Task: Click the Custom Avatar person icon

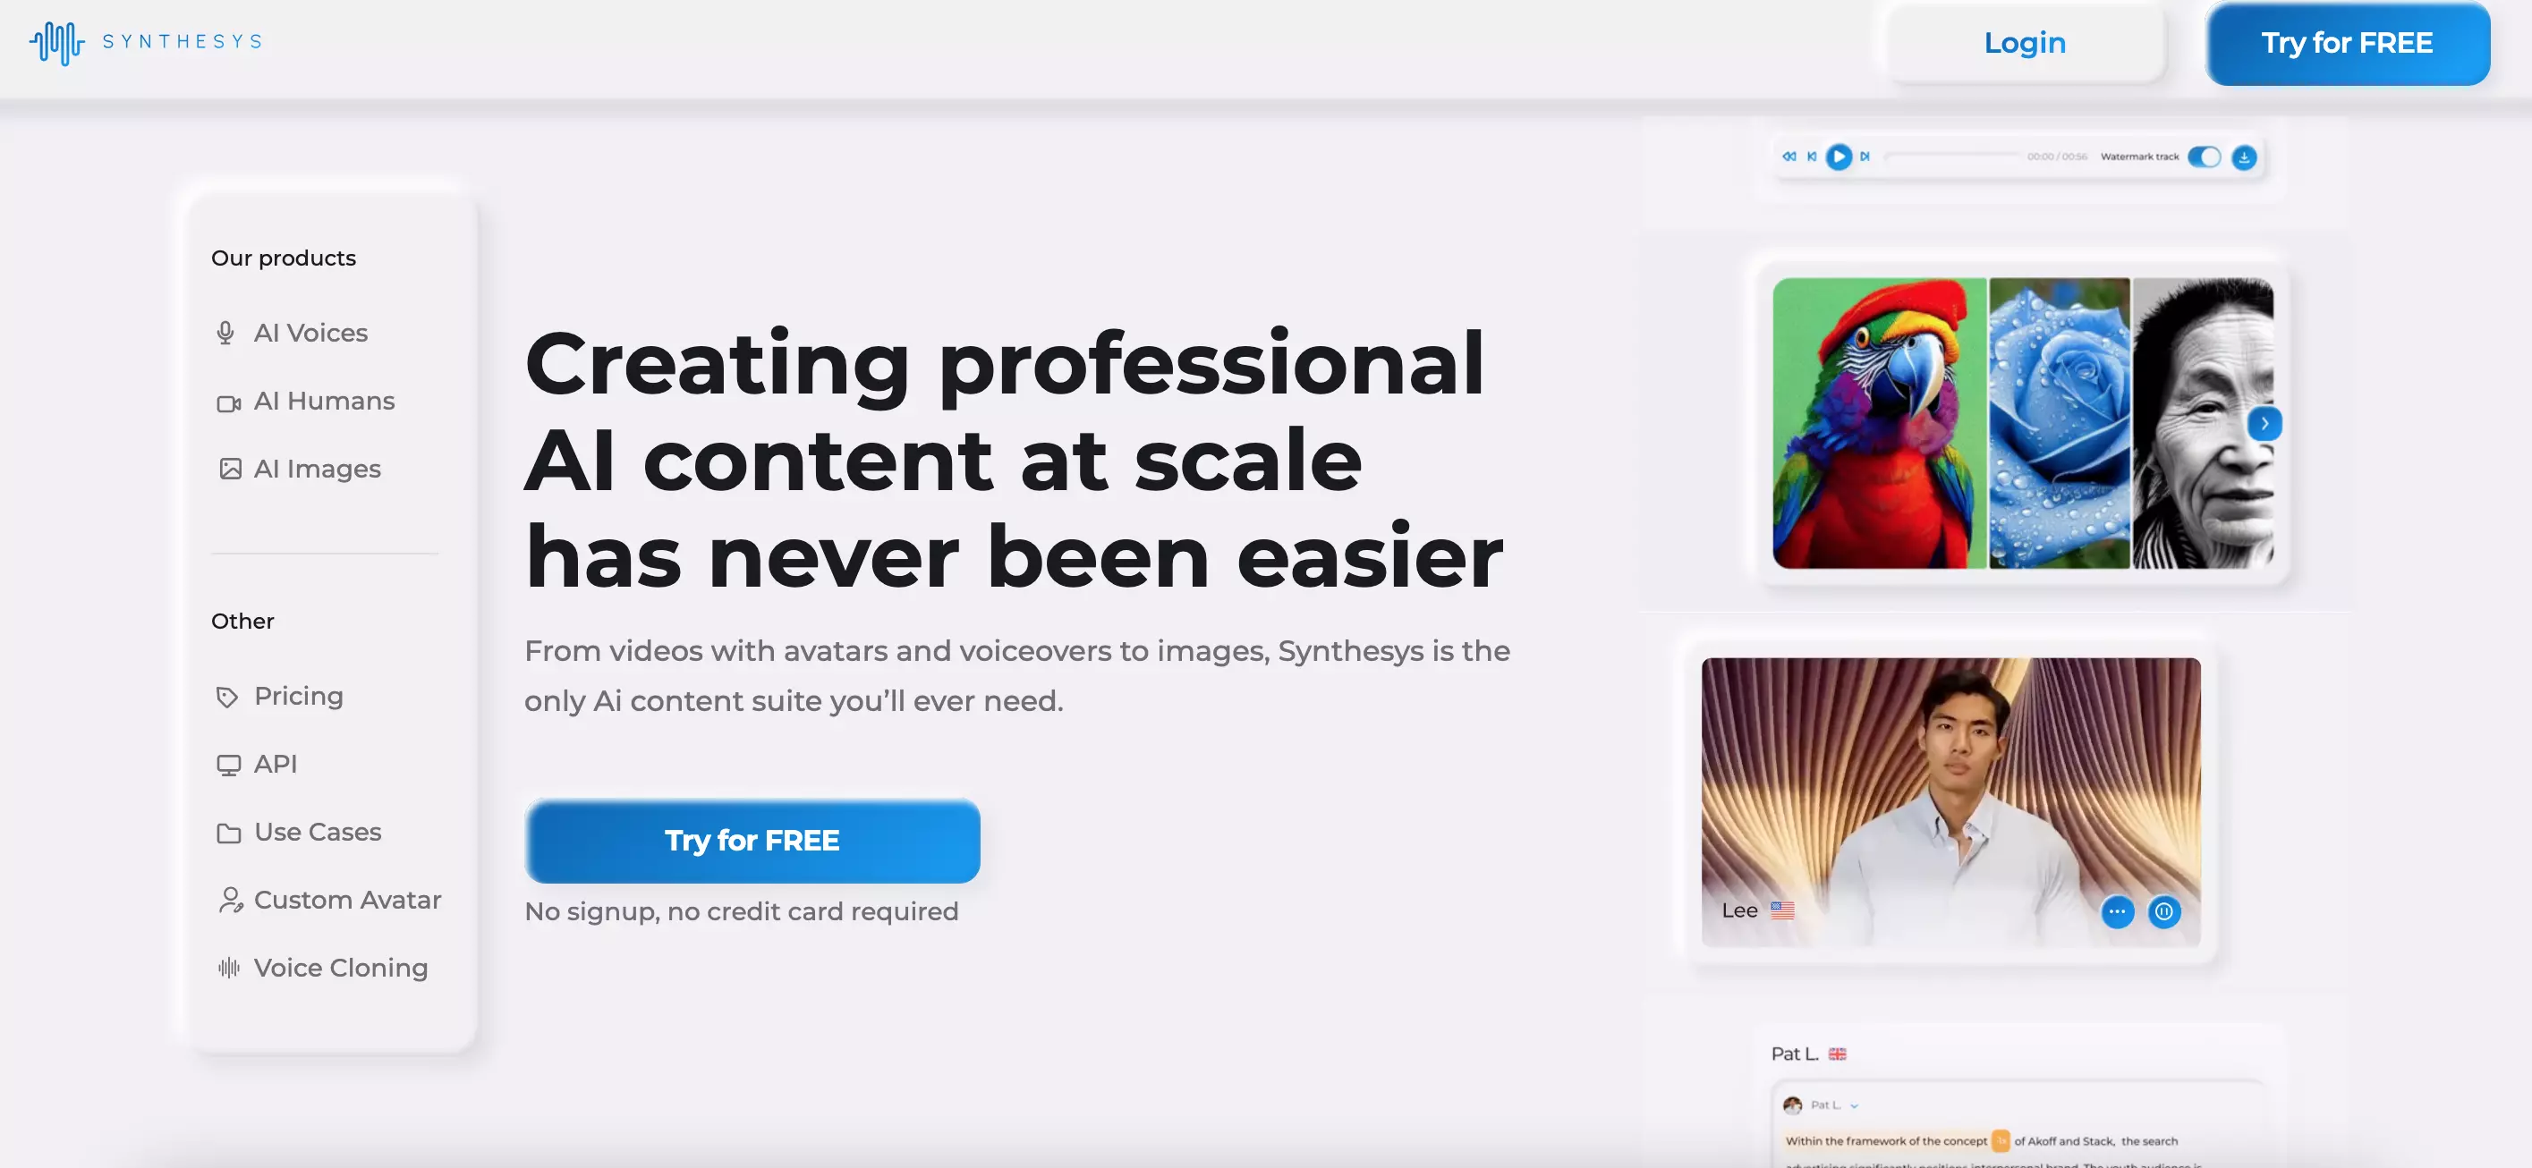Action: coord(226,901)
